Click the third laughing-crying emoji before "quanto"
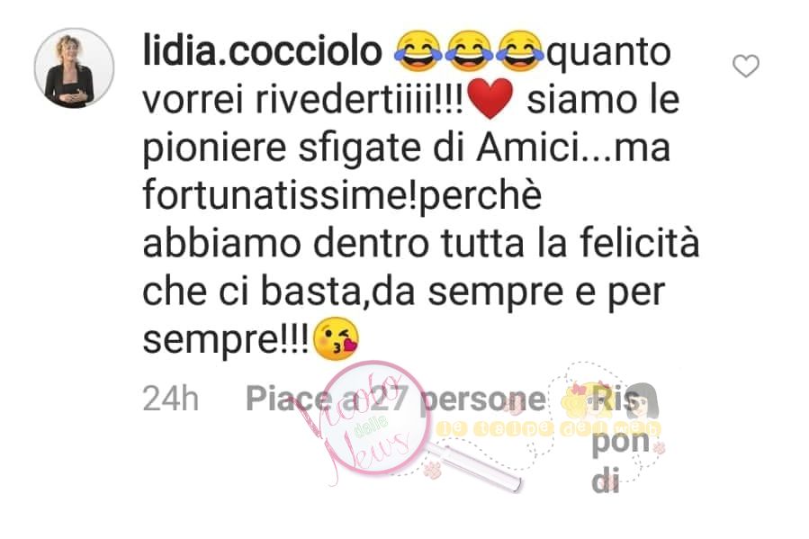809x539 pixels. point(519,51)
